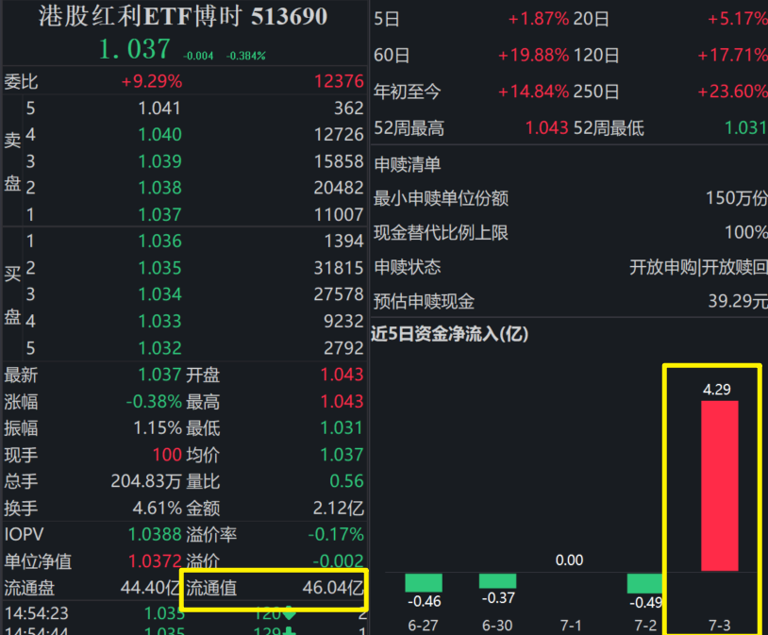Screen dimensions: 768x635
Task: Click the ETF title 港股红利ETF博时 513690
Action: click(x=183, y=17)
